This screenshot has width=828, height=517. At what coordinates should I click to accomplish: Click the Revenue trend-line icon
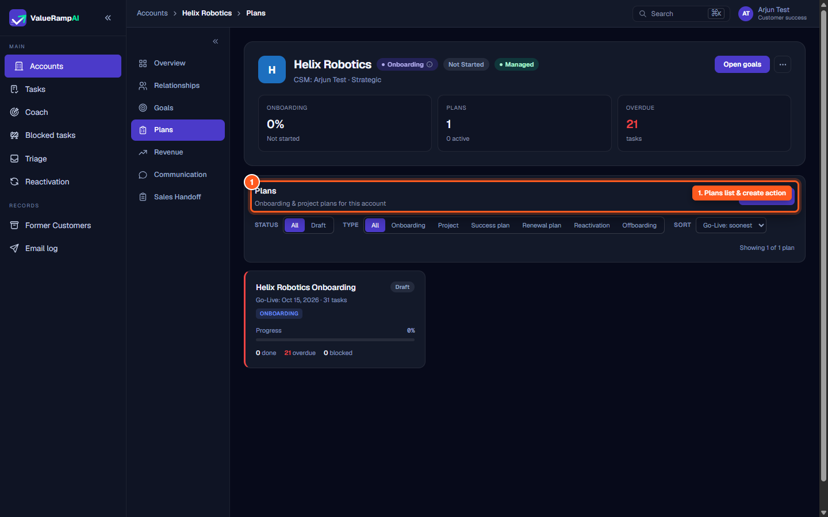pyautogui.click(x=143, y=152)
